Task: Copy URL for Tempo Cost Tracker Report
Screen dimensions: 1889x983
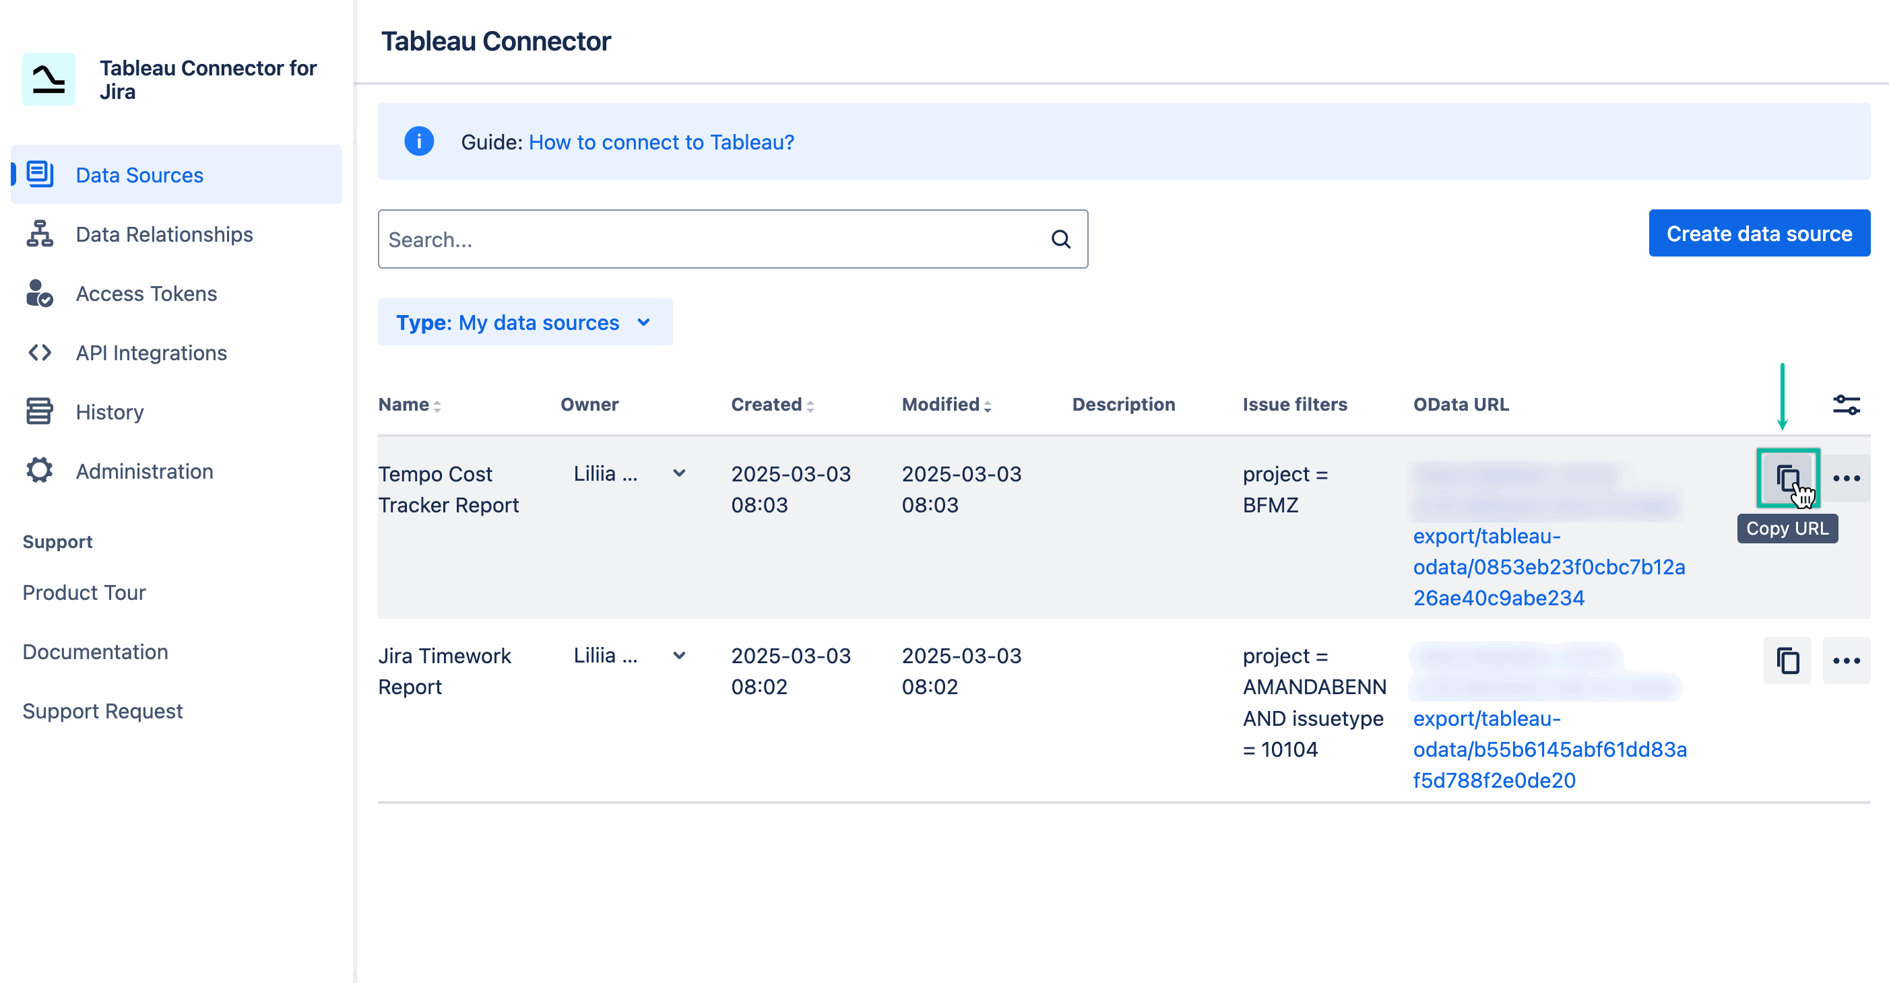Action: coord(1787,477)
